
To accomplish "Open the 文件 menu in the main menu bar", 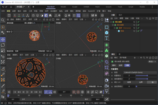I will coord(3,11).
